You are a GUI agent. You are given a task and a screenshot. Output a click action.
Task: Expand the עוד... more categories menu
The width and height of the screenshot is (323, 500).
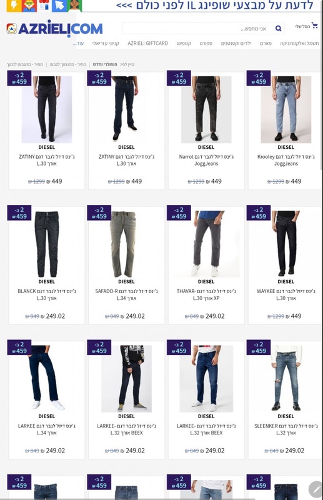(79, 43)
